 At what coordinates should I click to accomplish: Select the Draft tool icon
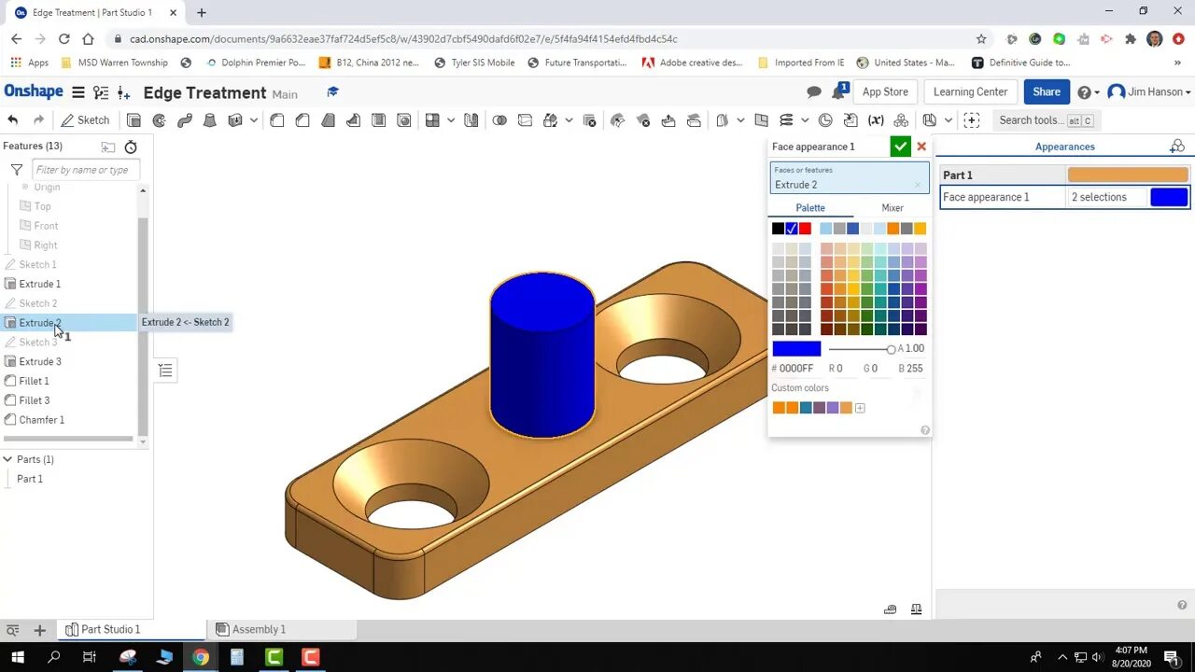coord(328,120)
